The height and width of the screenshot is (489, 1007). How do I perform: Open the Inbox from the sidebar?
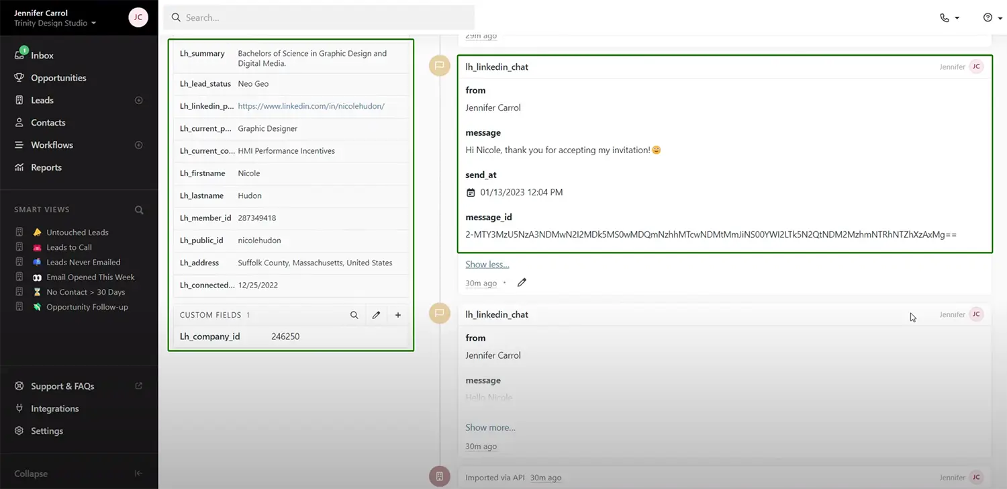click(42, 55)
